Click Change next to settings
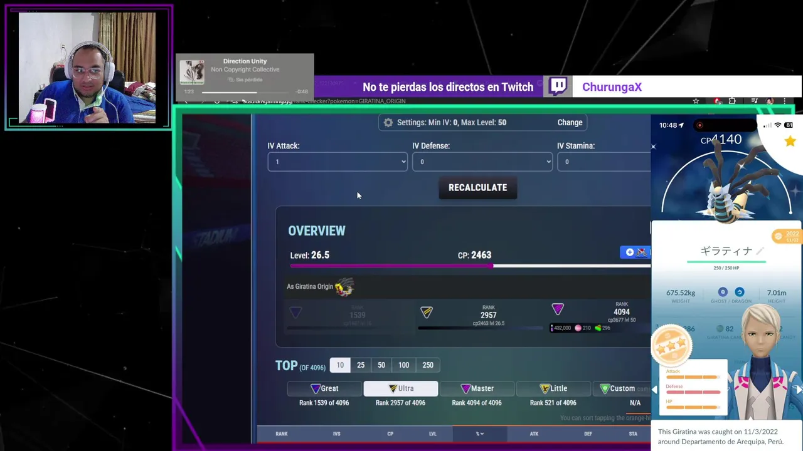 point(570,123)
